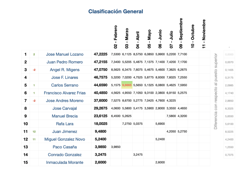The height and width of the screenshot is (182, 244).
Task: Select Angel R. Migens in the ranking
Action: (65, 70)
